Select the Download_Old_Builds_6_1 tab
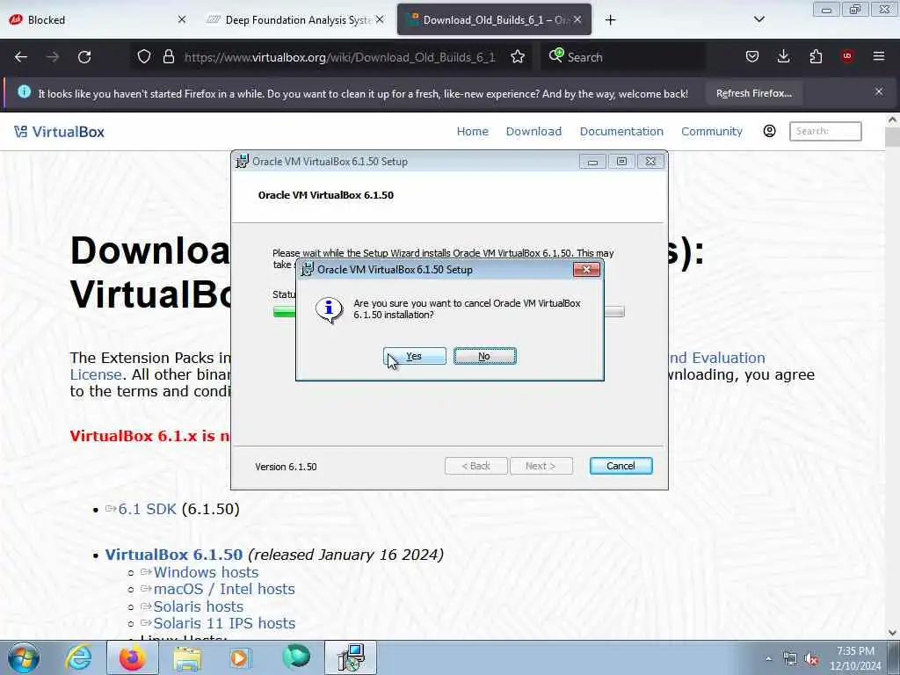The height and width of the screenshot is (675, 900). point(494,20)
